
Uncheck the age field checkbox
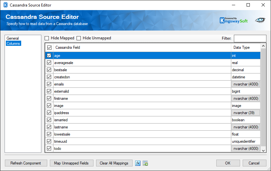click(49, 55)
